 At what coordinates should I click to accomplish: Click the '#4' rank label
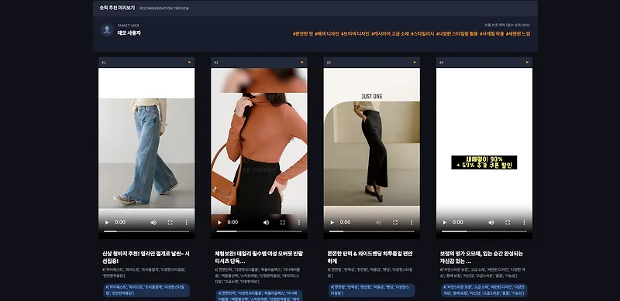tap(442, 63)
